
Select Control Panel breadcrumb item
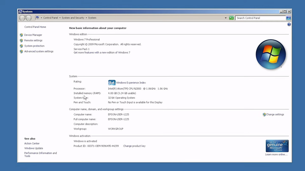pos(51,18)
